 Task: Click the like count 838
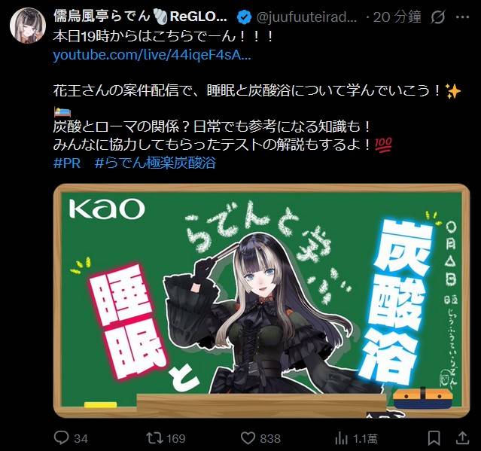pos(270,439)
